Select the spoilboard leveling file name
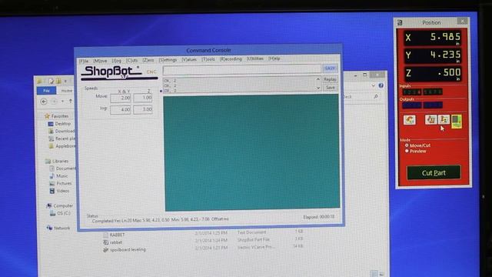 (128, 249)
